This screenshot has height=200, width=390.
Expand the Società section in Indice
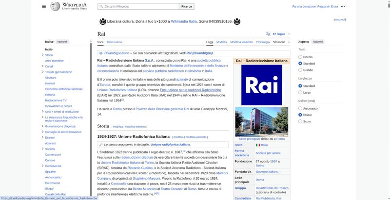pos(42,149)
